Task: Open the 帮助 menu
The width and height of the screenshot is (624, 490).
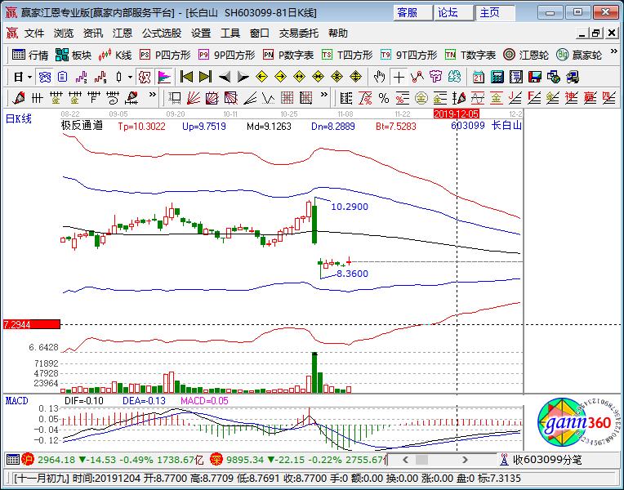Action: [x=338, y=33]
